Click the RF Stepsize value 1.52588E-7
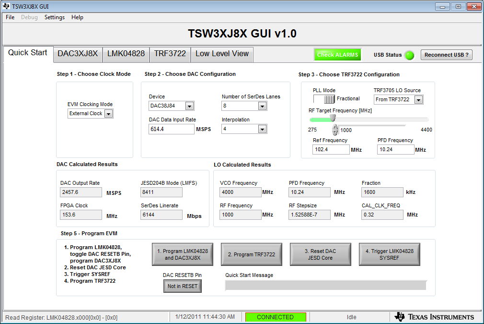The width and height of the screenshot is (484, 324). coord(310,215)
